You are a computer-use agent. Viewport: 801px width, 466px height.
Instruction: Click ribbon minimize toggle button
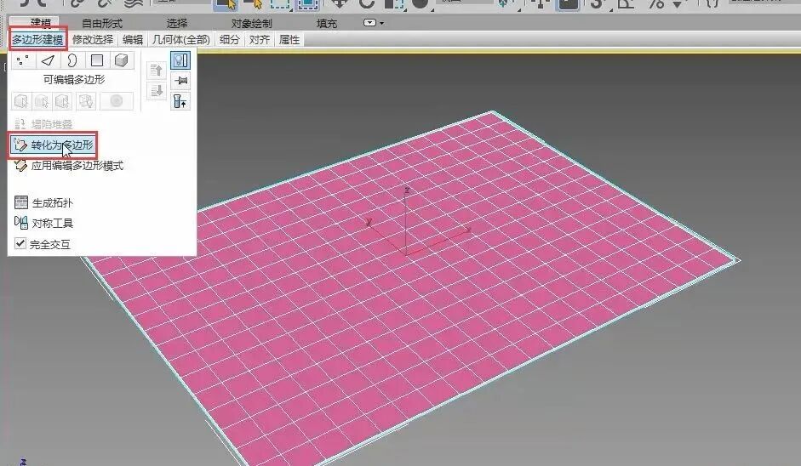pos(369,23)
